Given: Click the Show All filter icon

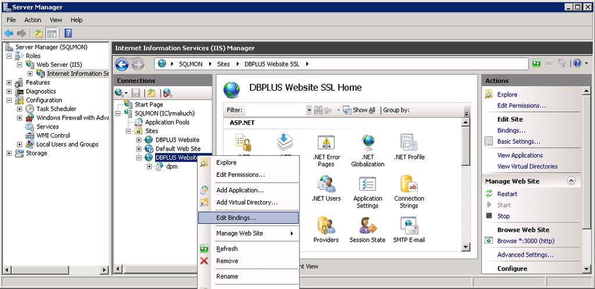Looking at the screenshot, I should click(x=347, y=110).
